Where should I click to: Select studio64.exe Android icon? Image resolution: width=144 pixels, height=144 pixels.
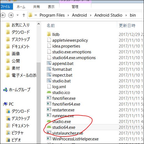(x=49, y=127)
